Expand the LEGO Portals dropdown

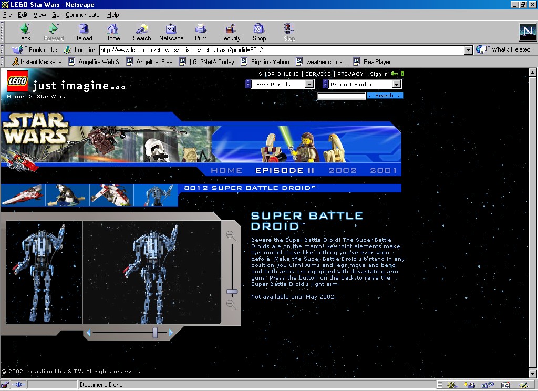tap(309, 84)
